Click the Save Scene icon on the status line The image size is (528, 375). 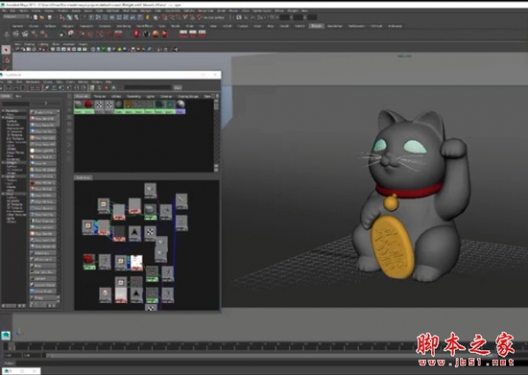coord(49,18)
